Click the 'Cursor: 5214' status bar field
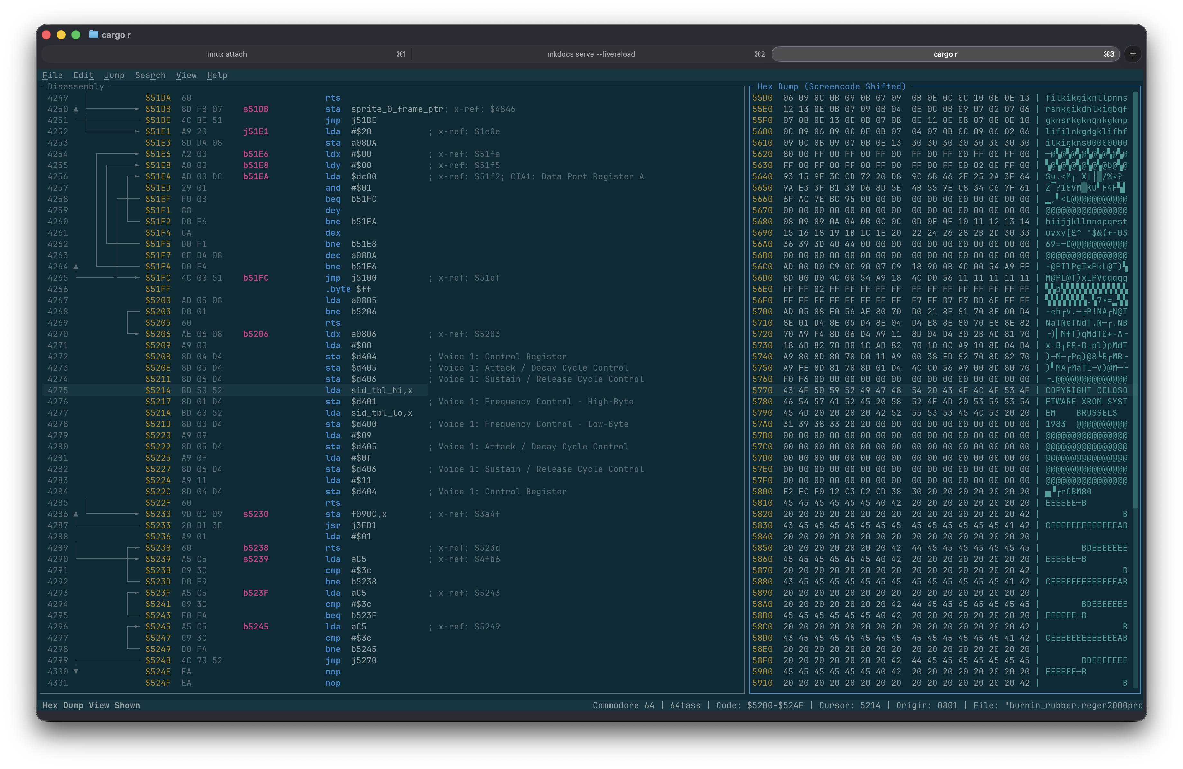 click(x=850, y=705)
